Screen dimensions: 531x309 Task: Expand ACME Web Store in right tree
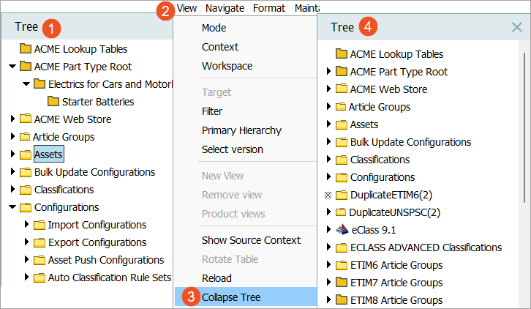[x=328, y=89]
